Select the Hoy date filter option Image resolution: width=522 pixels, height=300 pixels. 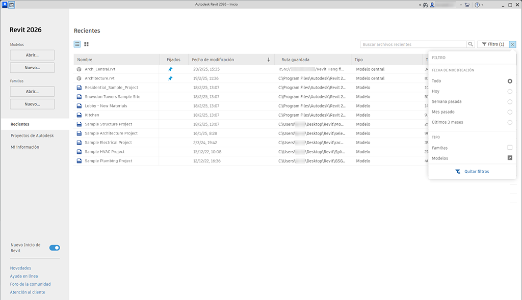click(x=510, y=92)
